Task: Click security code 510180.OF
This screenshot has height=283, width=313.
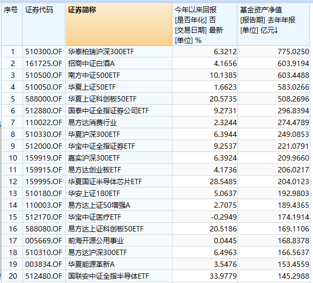Action: pos(44,193)
